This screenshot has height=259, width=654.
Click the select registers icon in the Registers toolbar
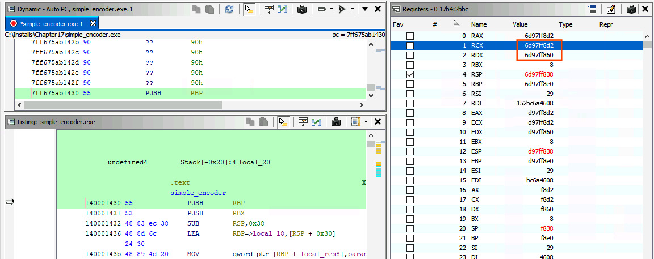coord(591,9)
